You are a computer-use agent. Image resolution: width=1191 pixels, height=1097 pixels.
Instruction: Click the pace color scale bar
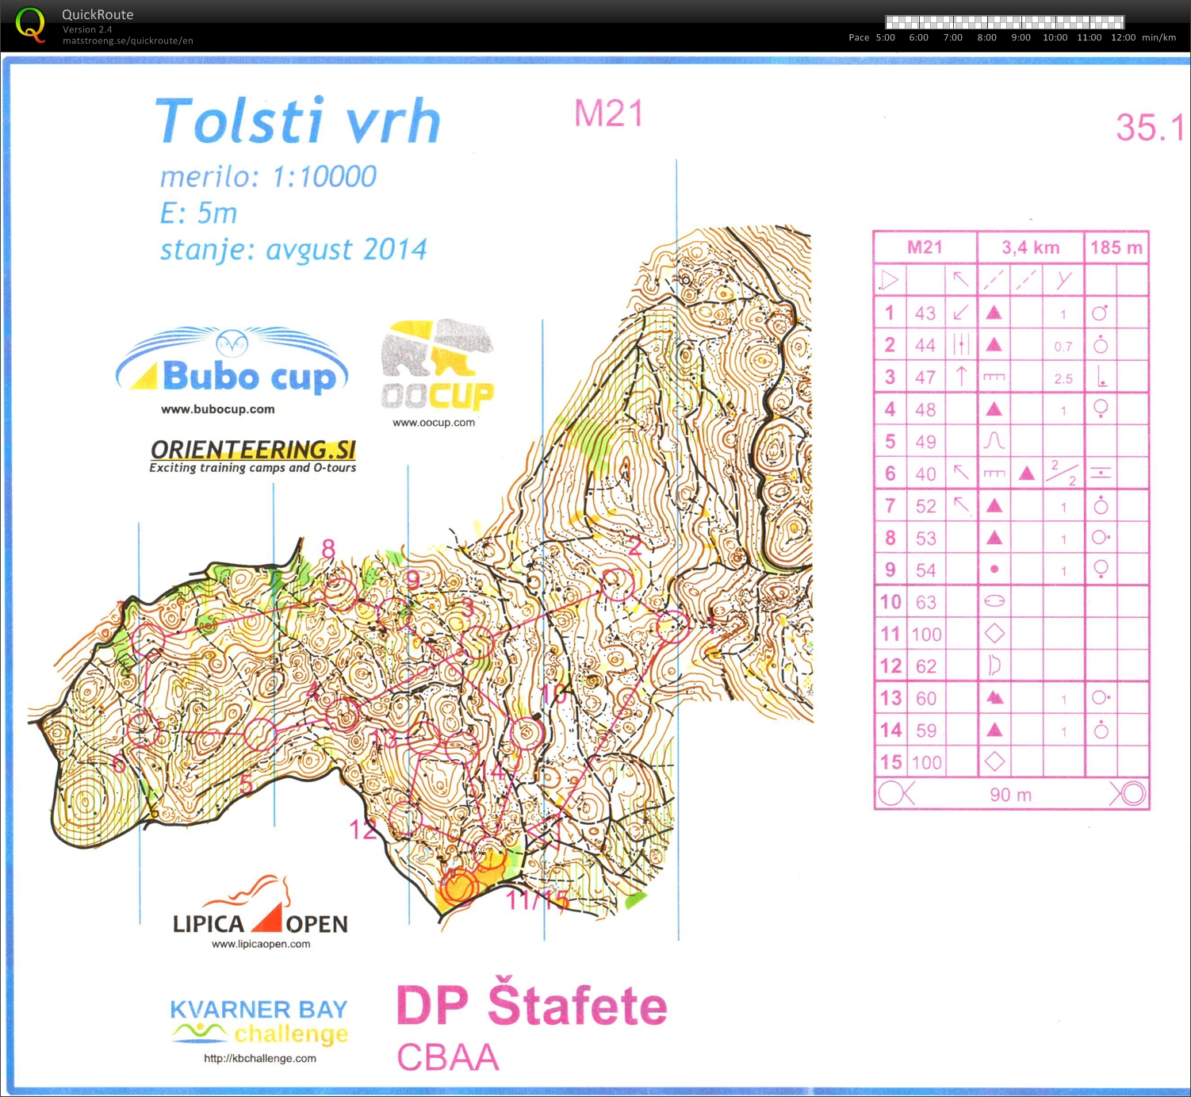click(x=1005, y=22)
